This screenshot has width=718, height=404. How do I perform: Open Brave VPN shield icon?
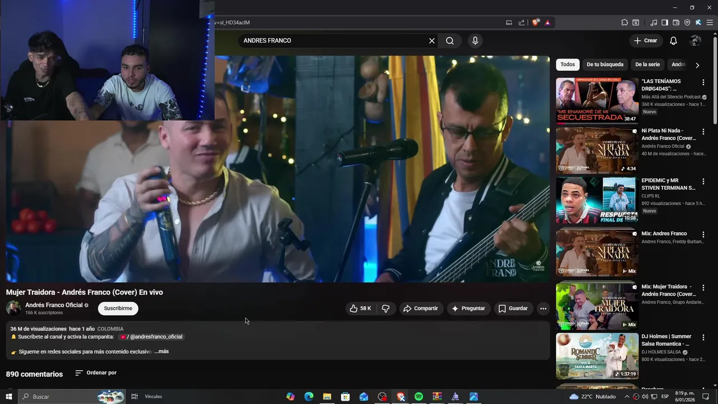point(687,22)
